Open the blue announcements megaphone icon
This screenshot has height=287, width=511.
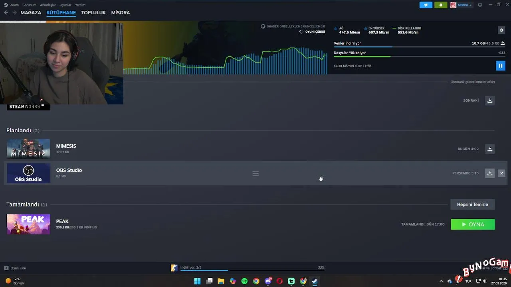pos(426,5)
